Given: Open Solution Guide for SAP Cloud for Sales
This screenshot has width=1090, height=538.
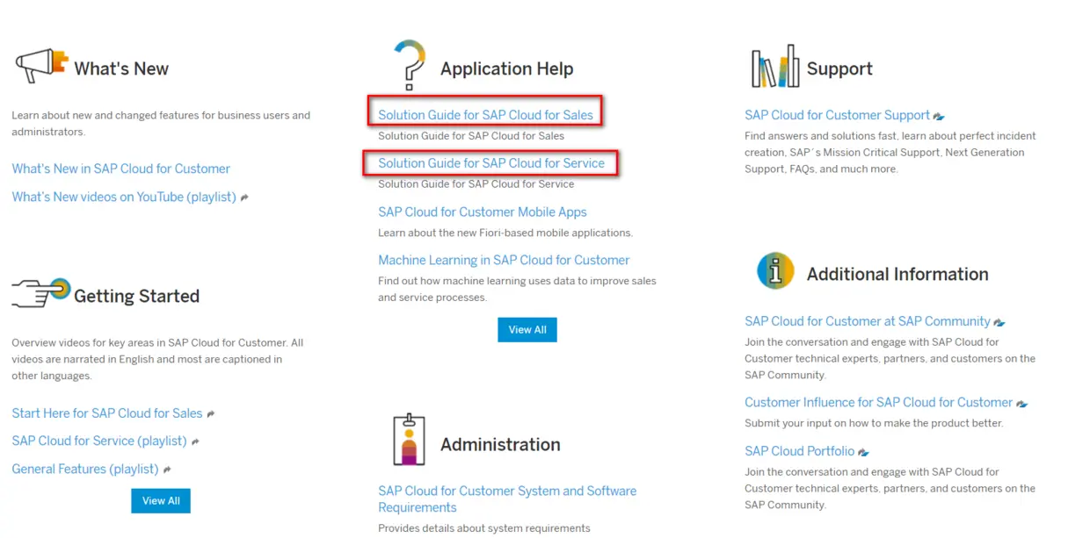Looking at the screenshot, I should pyautogui.click(x=485, y=114).
